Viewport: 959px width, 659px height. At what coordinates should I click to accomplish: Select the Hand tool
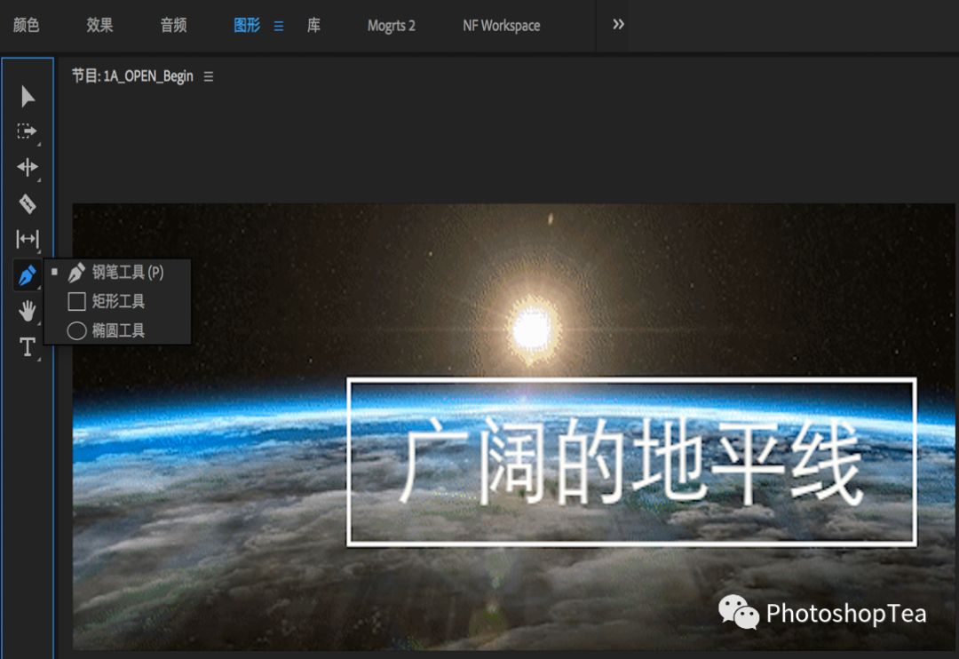27,311
